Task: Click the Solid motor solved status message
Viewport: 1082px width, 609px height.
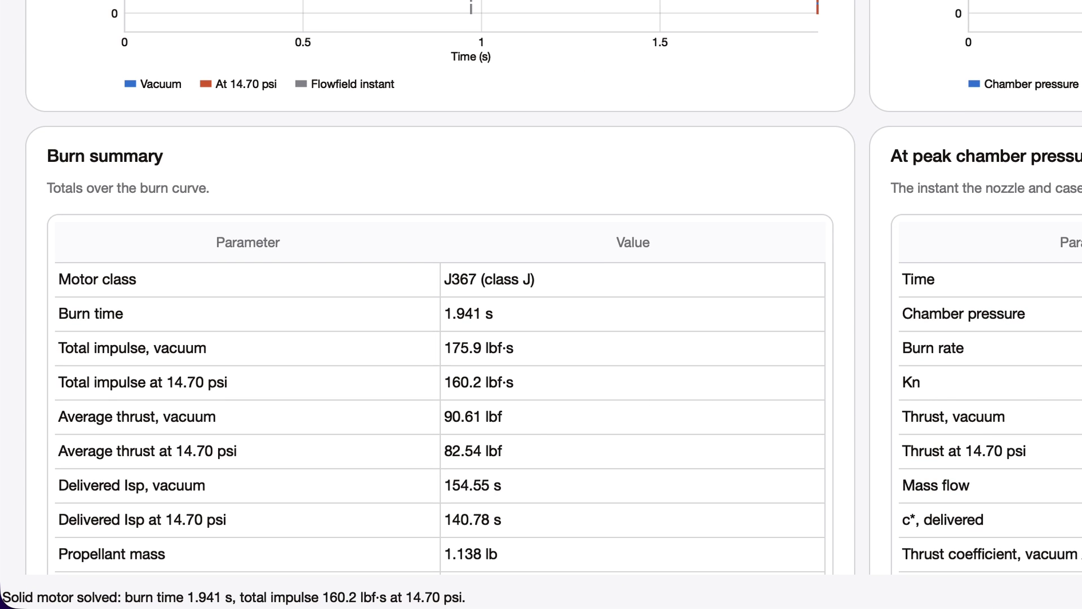Action: (234, 598)
